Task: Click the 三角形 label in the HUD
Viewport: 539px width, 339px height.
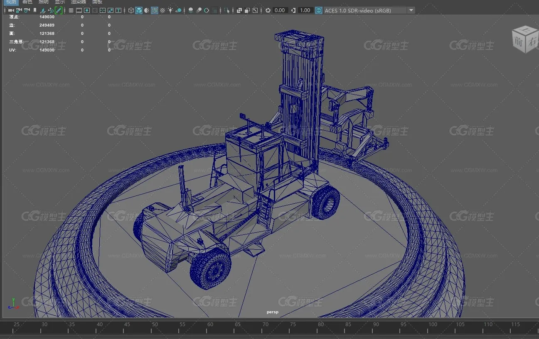Action: pyautogui.click(x=16, y=42)
